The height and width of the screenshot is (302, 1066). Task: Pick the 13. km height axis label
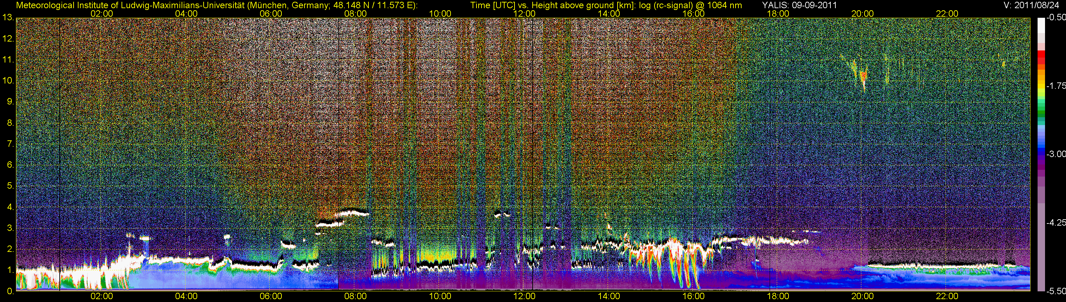tap(8, 17)
